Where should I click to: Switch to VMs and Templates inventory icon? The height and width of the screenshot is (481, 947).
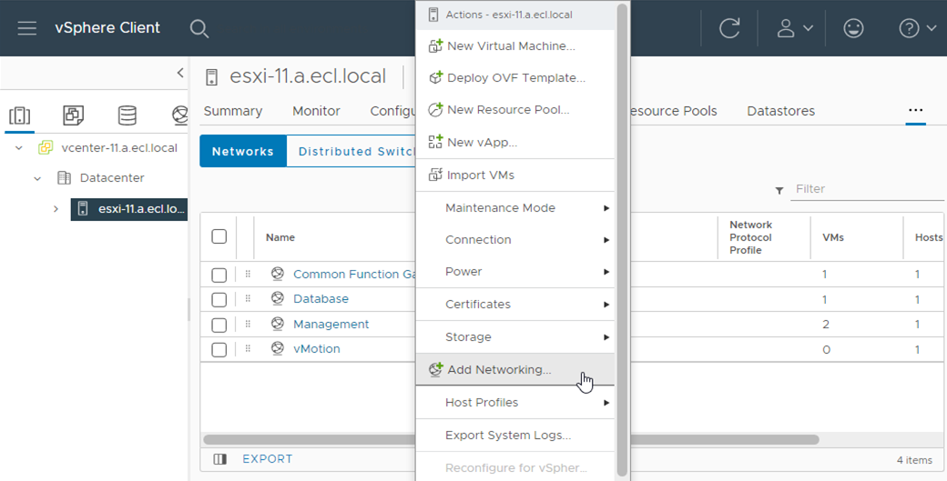click(x=73, y=115)
